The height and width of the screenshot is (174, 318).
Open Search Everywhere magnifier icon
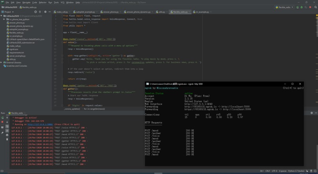[316, 7]
